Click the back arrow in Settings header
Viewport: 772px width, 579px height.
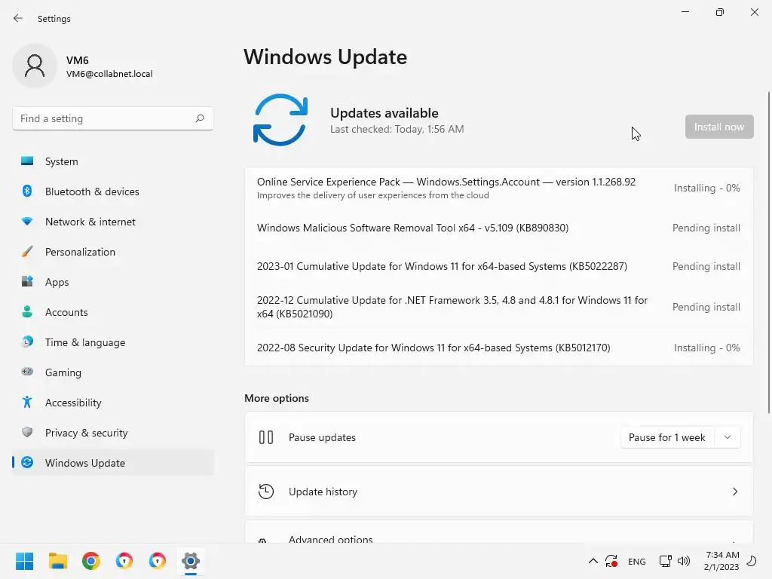click(x=18, y=18)
